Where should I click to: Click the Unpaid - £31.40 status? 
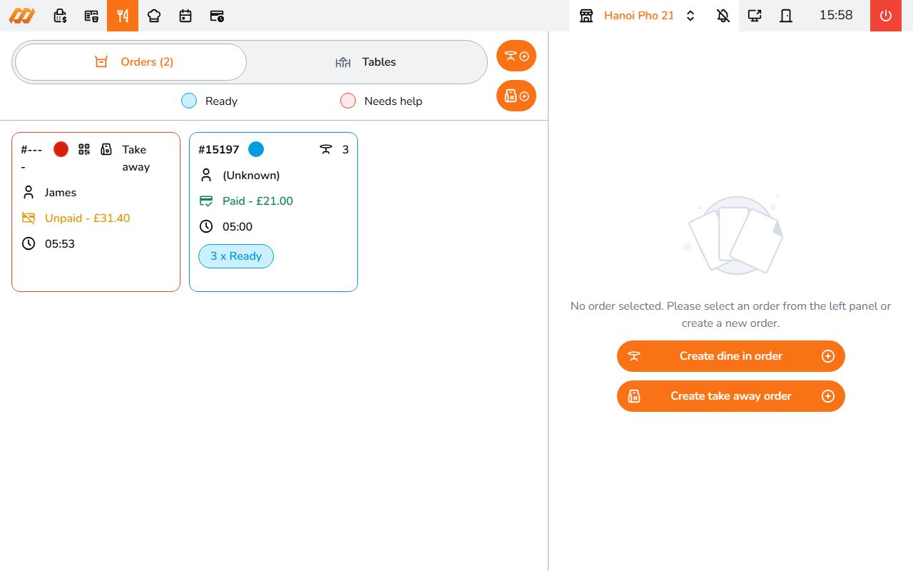click(87, 218)
